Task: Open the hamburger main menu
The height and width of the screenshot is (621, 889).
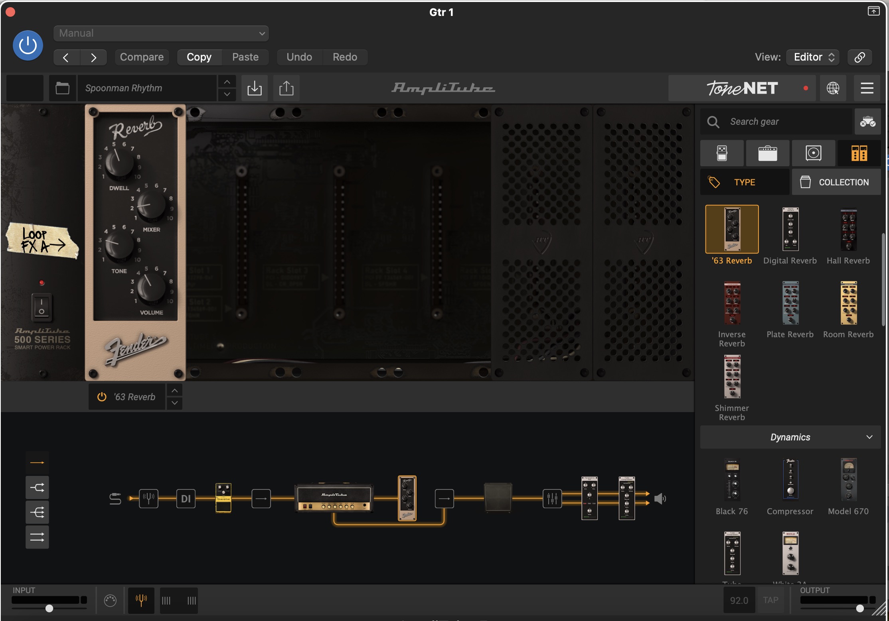Action: coord(867,88)
